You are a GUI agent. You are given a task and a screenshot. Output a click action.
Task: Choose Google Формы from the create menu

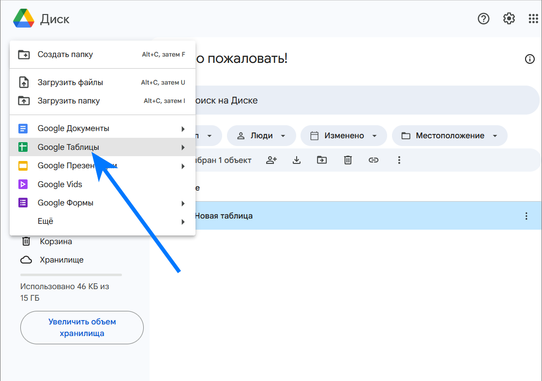tap(65, 203)
